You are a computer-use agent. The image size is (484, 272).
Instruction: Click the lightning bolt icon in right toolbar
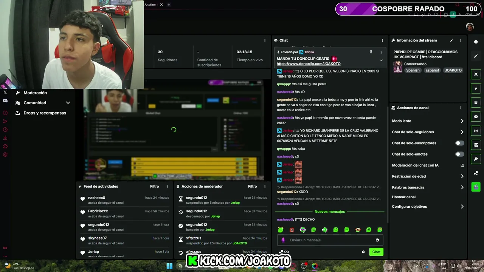[x=476, y=88]
